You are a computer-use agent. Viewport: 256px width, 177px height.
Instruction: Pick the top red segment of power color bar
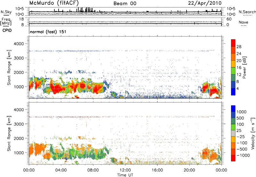pos(233,43)
